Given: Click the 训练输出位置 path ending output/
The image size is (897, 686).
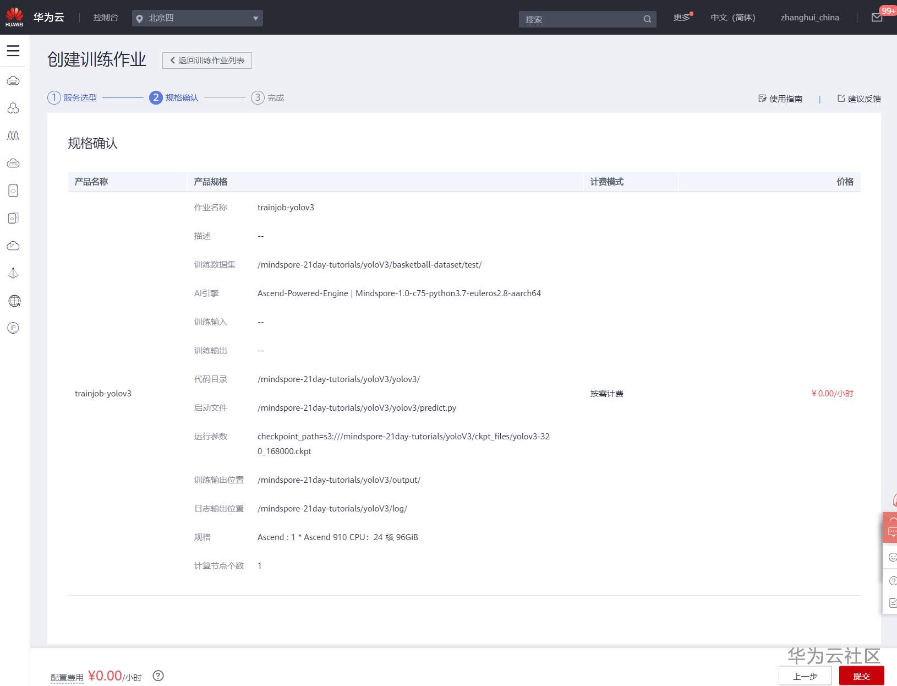Looking at the screenshot, I should [339, 480].
